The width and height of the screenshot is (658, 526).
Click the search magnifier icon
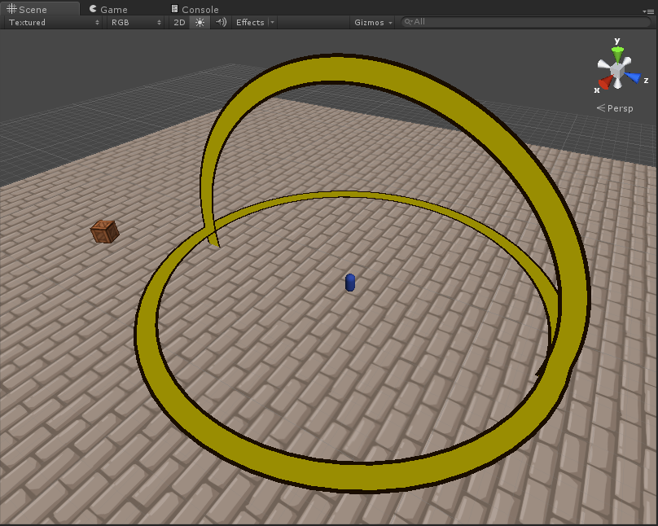[408, 22]
